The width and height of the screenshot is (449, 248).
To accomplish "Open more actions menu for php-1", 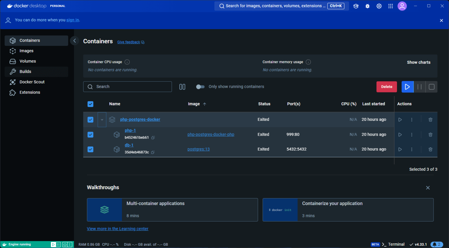I will (412, 135).
